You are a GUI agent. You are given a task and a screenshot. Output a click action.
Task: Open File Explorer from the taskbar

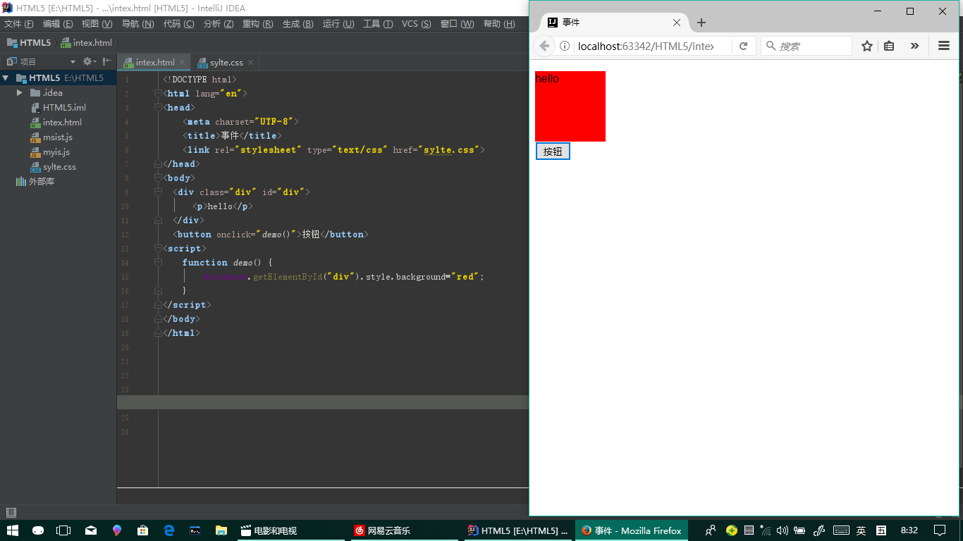pyautogui.click(x=221, y=530)
